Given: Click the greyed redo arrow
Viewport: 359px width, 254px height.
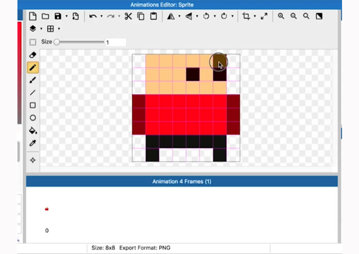Looking at the screenshot, I should [111, 16].
